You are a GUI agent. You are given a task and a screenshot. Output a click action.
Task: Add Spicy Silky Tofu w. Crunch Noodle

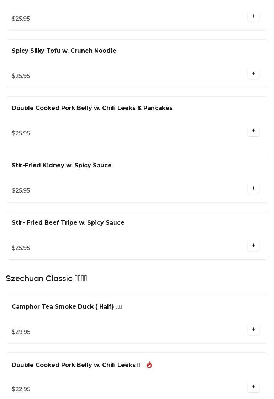(x=253, y=73)
